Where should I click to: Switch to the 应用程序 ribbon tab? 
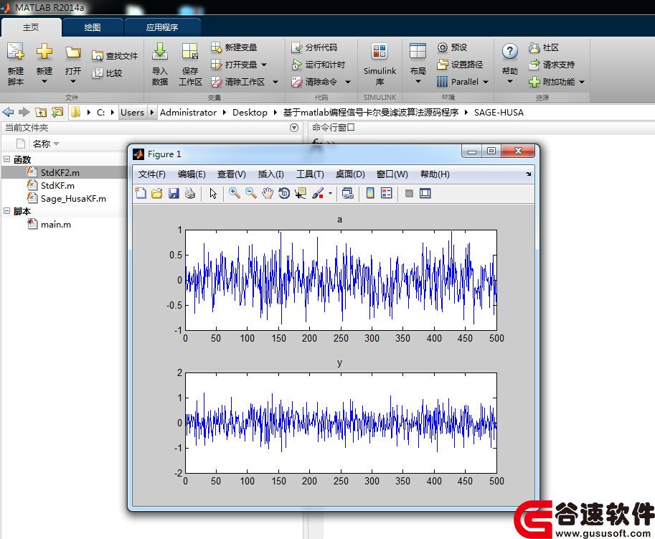162,27
